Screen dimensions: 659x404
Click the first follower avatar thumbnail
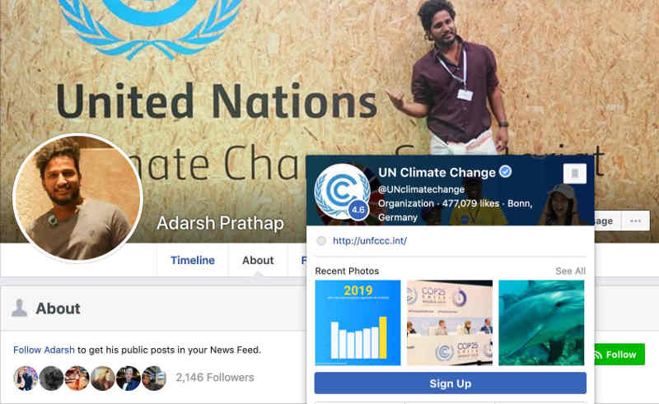tap(26, 378)
